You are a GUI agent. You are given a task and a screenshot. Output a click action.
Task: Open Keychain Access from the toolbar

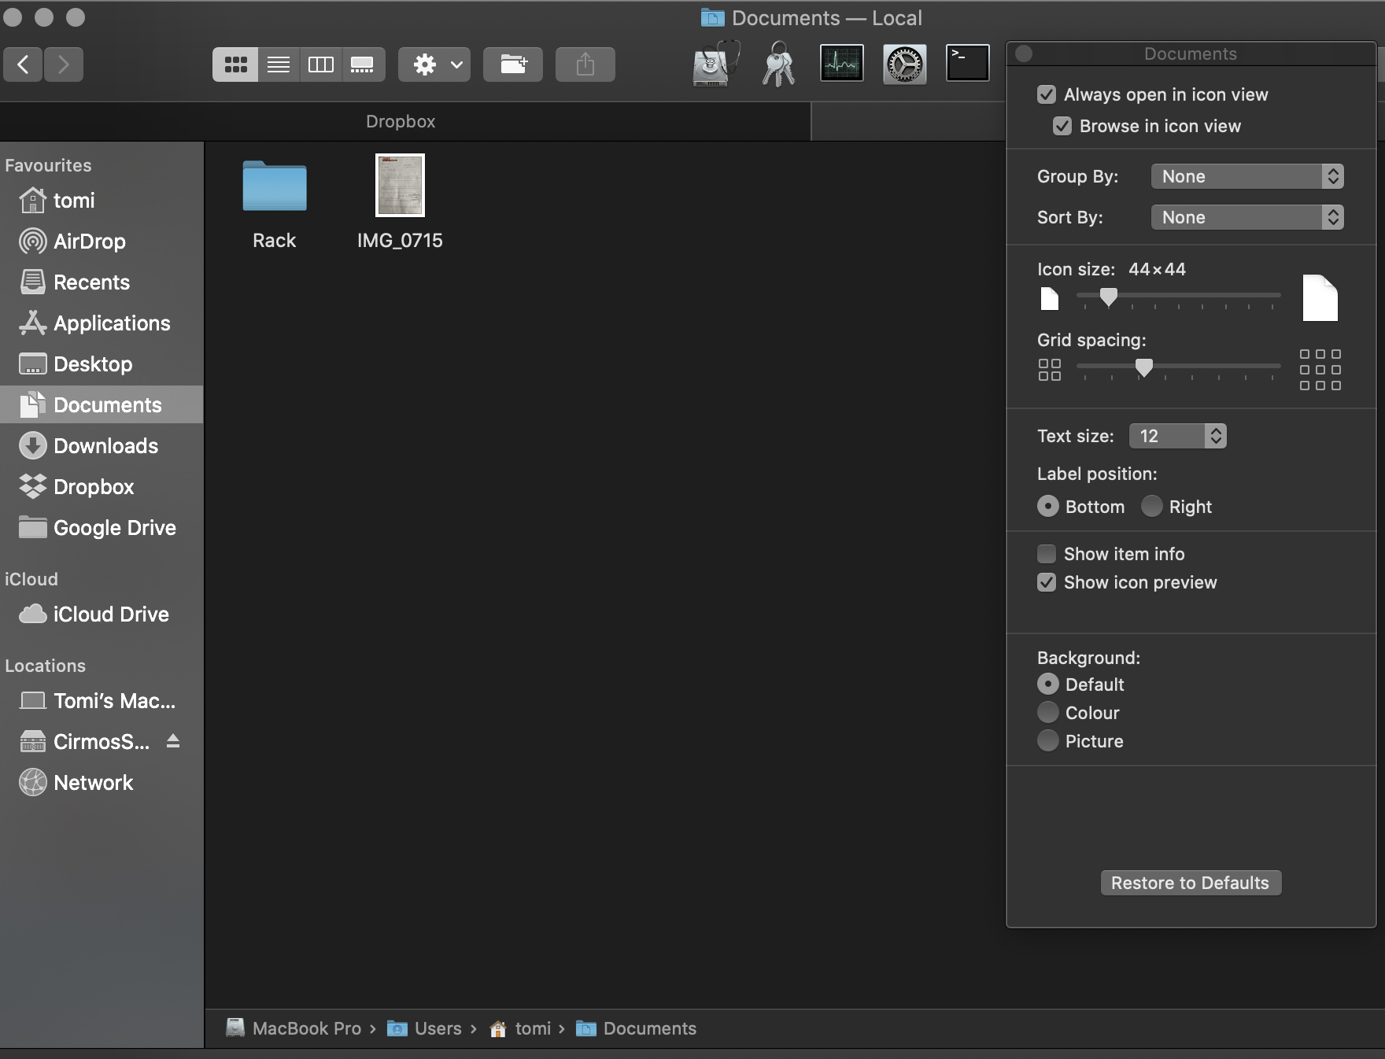[x=778, y=64]
